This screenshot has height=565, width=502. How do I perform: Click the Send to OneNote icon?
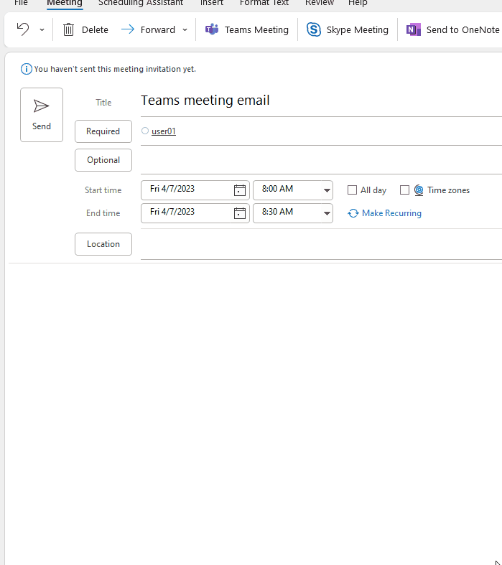point(414,29)
